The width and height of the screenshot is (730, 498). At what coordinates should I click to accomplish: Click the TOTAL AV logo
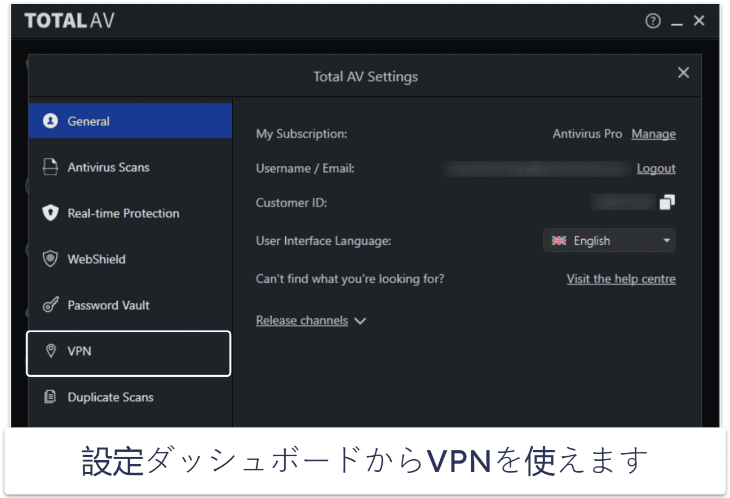click(69, 21)
